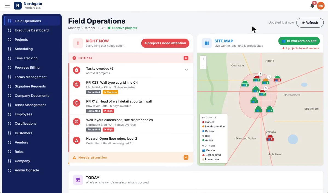Viewport: 328px width, 193px height.
Task: Click the Needs attention warning icon
Action: [x=74, y=157]
